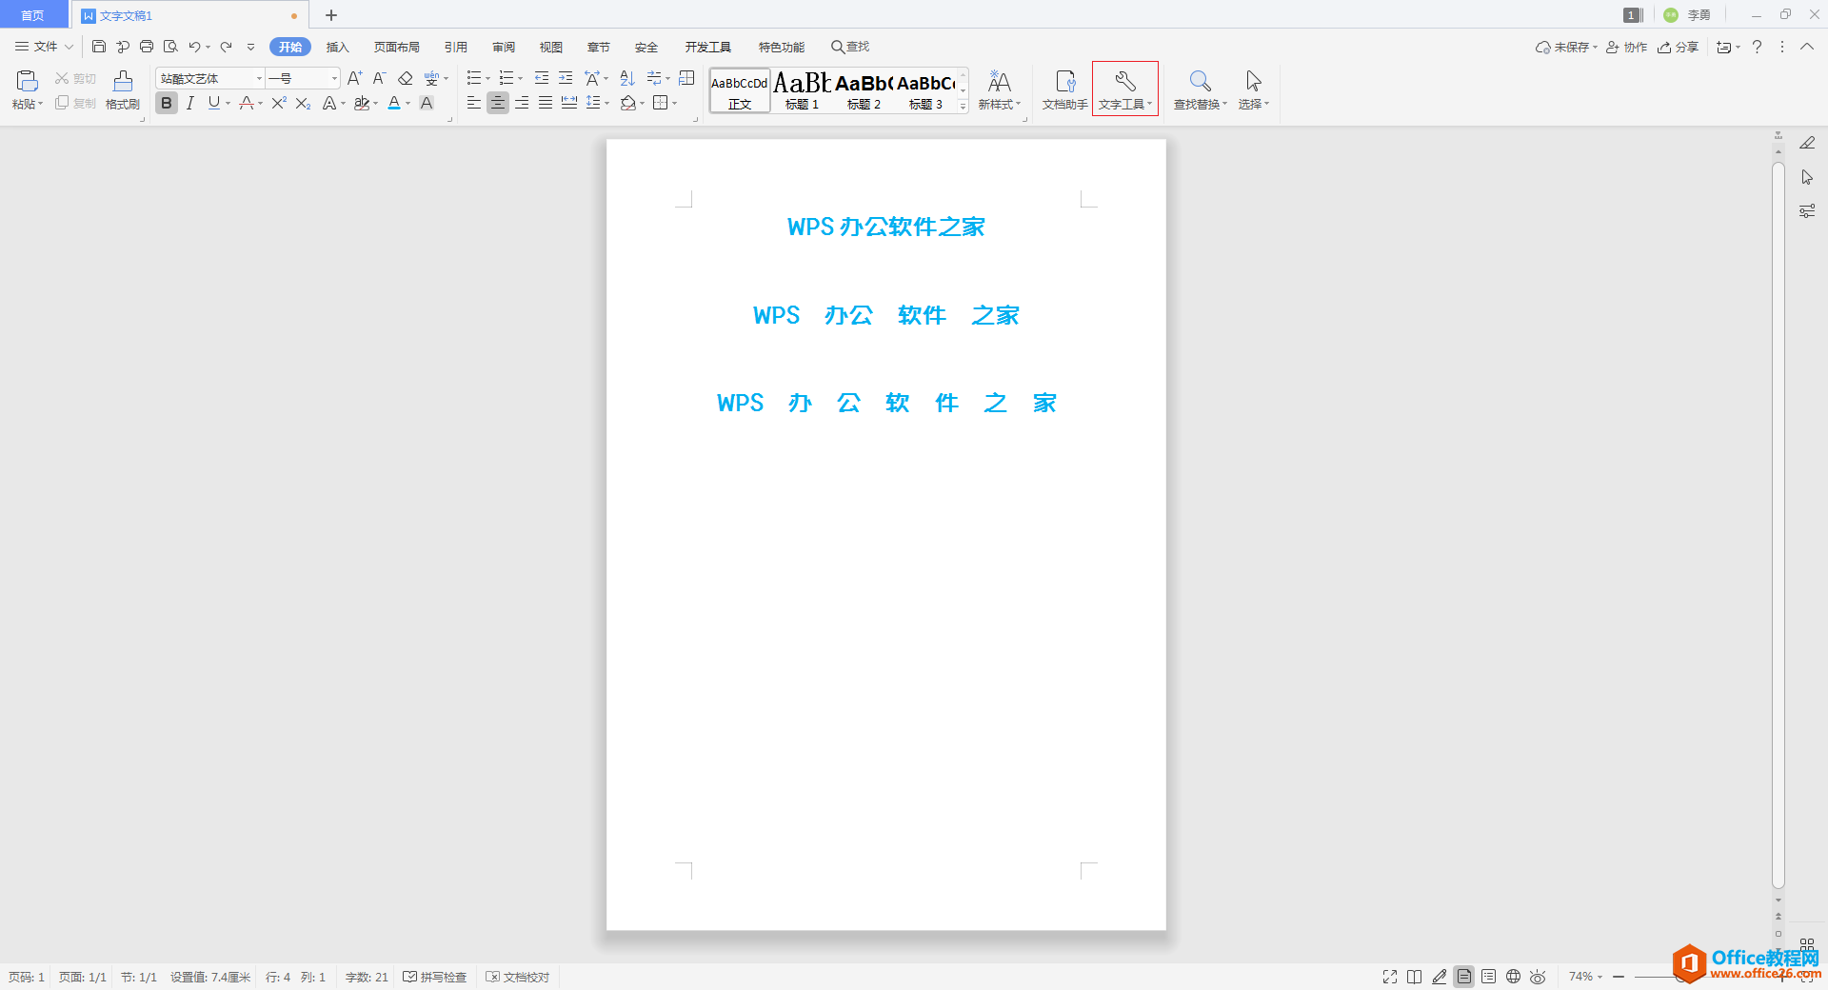Expand the bullet list dropdown arrow
Screen dimensions: 1828x990
point(488,78)
